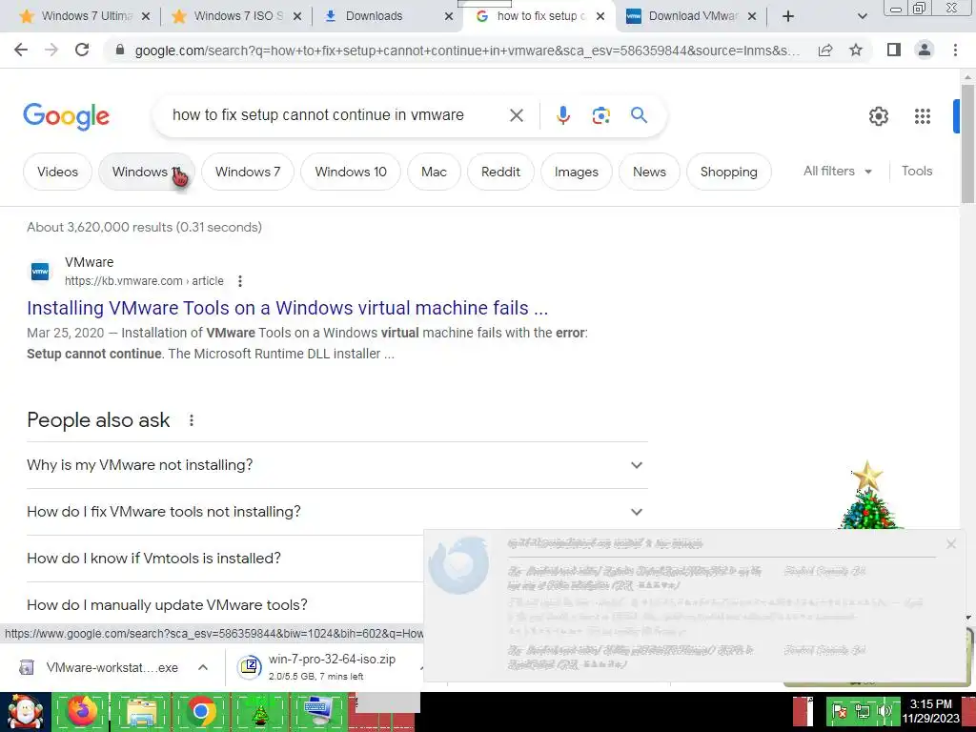Screen dimensions: 976x732
Task: Expand 'How do I fix VMware tools not installing?'
Action: [336, 512]
